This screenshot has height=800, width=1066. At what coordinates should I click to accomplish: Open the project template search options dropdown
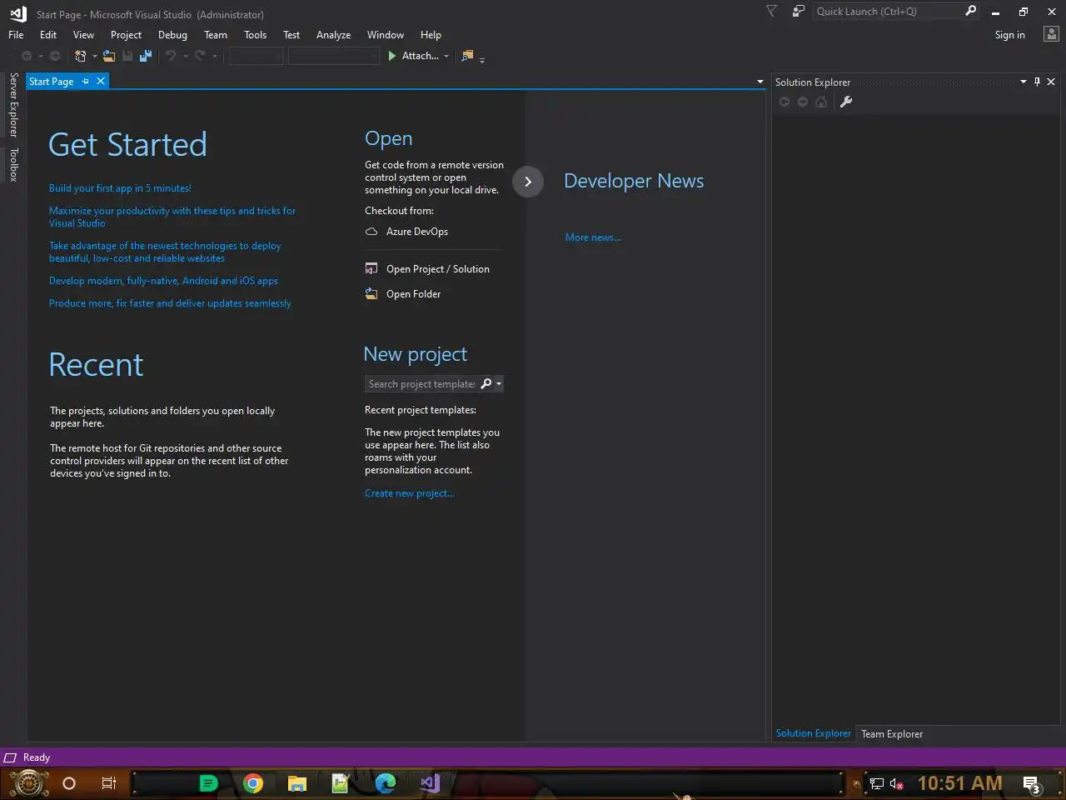point(499,384)
